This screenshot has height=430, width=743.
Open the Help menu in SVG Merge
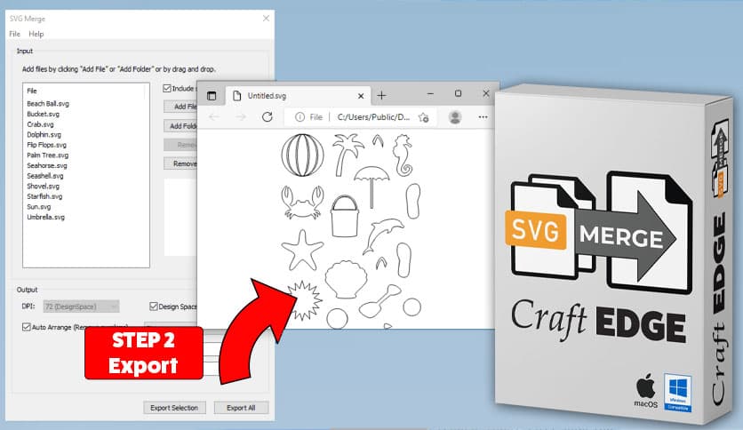point(36,34)
